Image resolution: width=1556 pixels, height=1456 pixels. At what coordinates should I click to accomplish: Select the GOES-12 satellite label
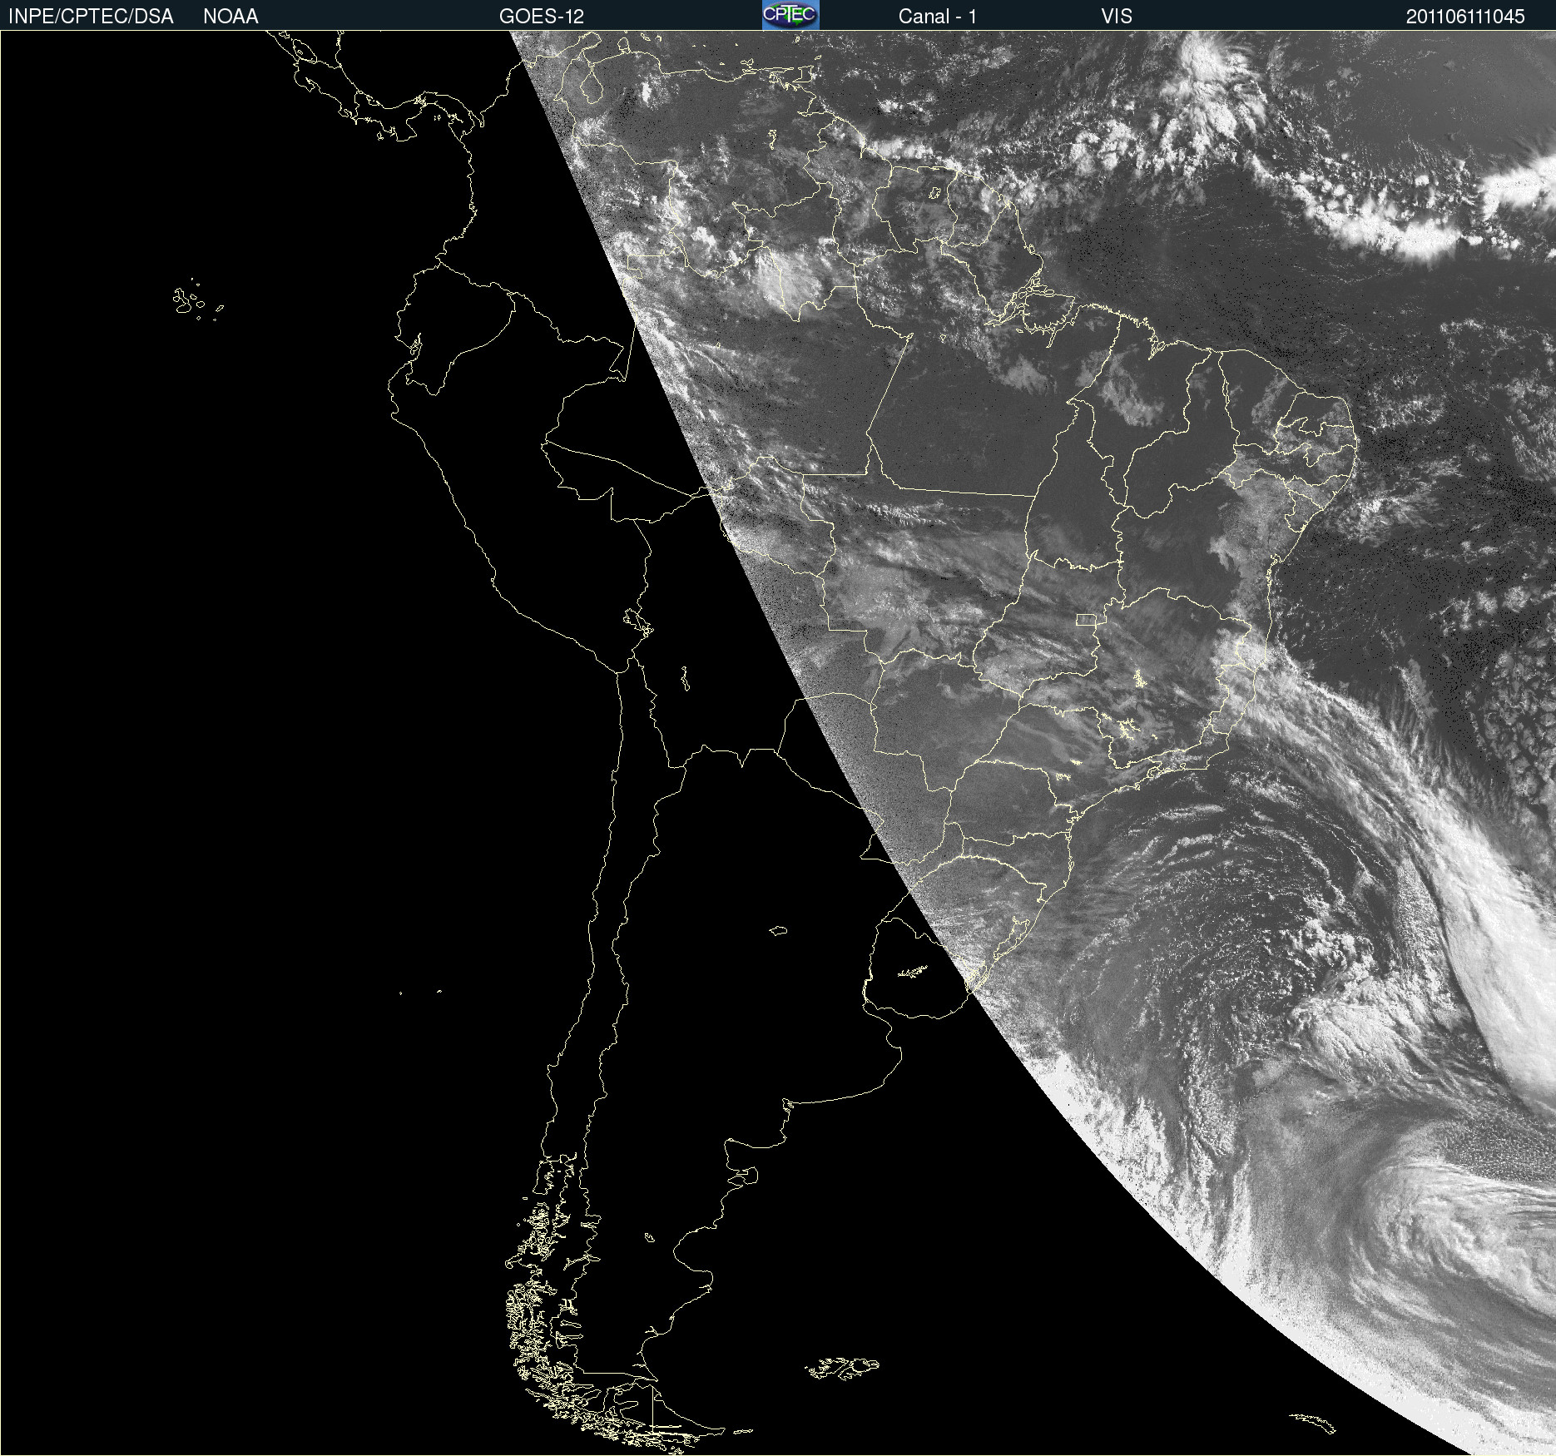click(542, 17)
